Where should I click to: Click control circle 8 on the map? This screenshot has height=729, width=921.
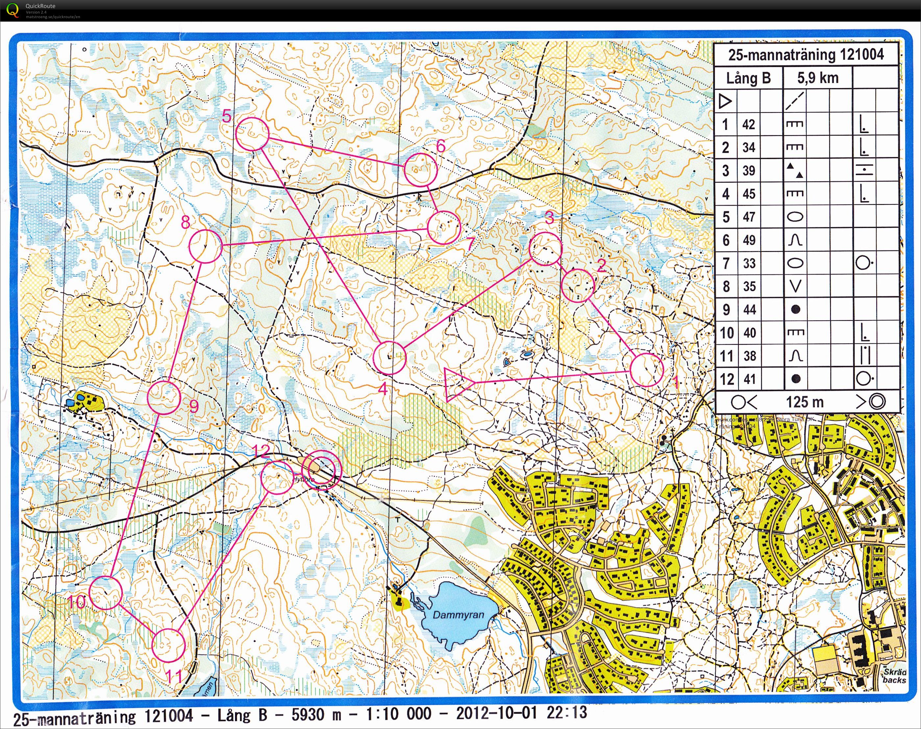pos(206,246)
